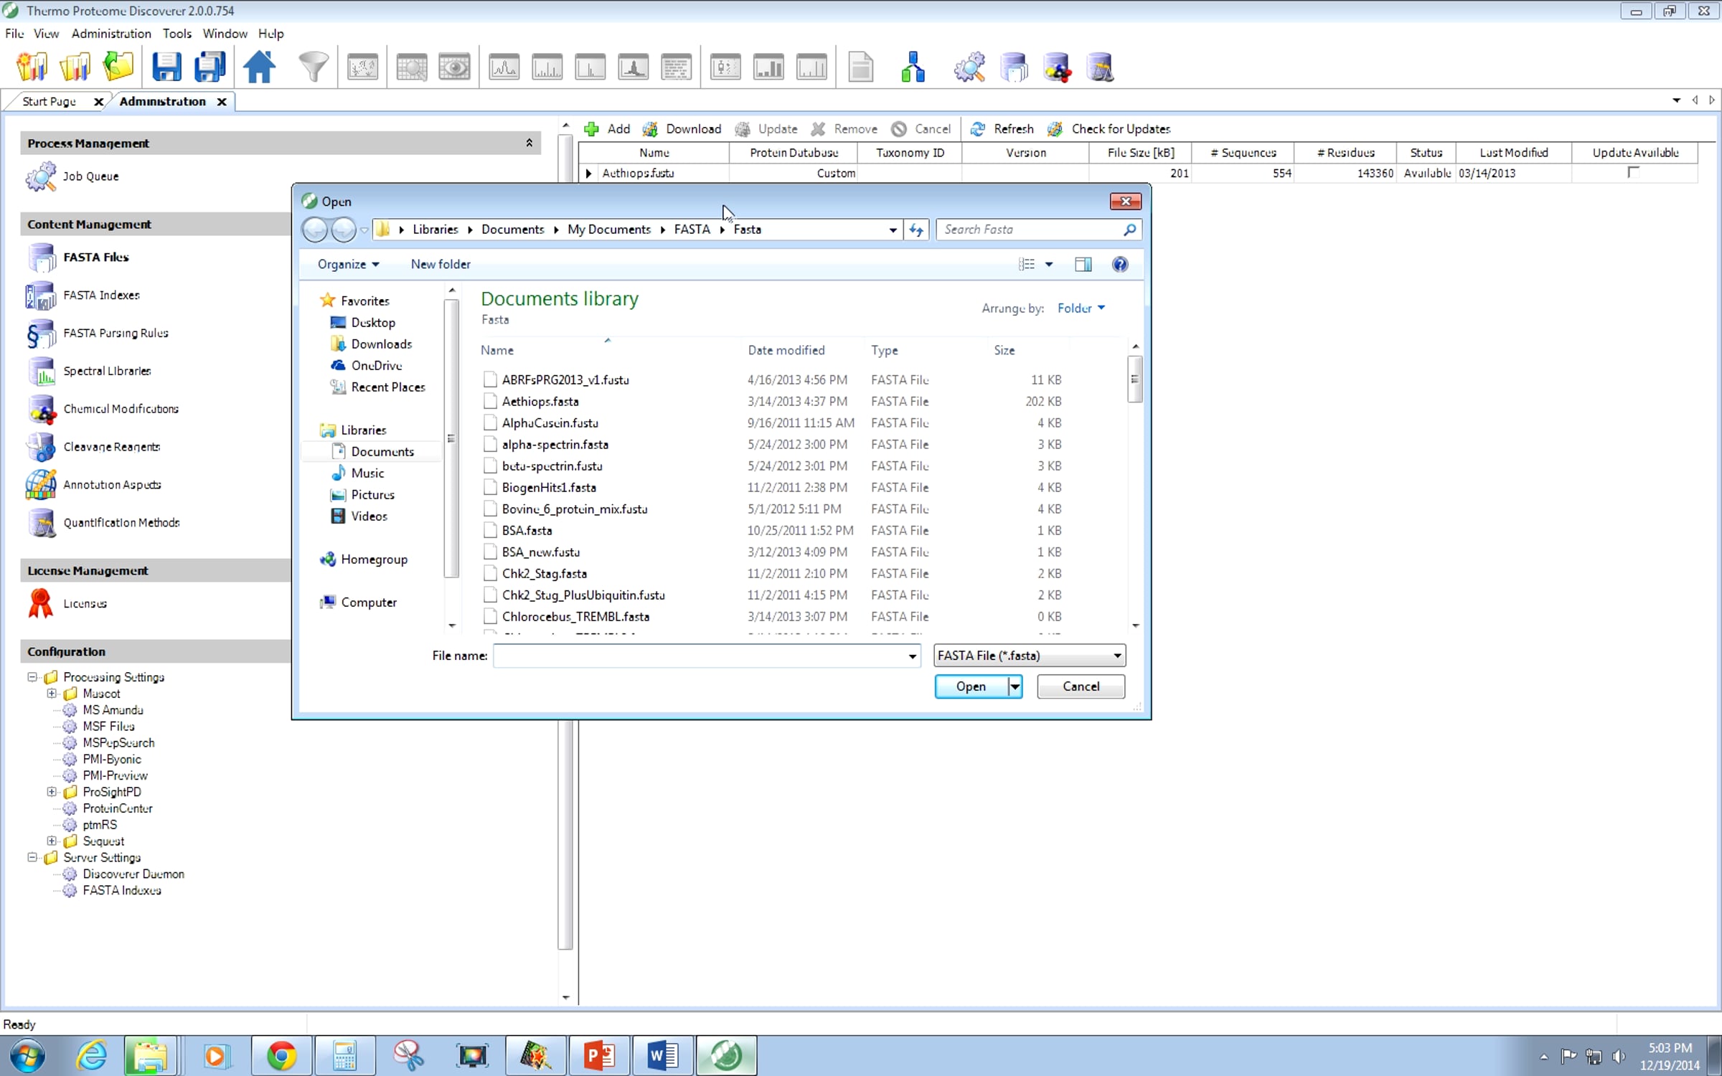Open the Organize dropdown menu
This screenshot has width=1722, height=1076.
click(x=348, y=265)
